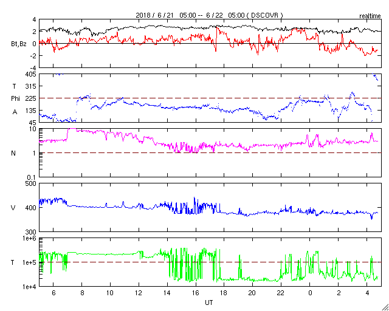Click the window resize grip at bottom right

(385, 307)
